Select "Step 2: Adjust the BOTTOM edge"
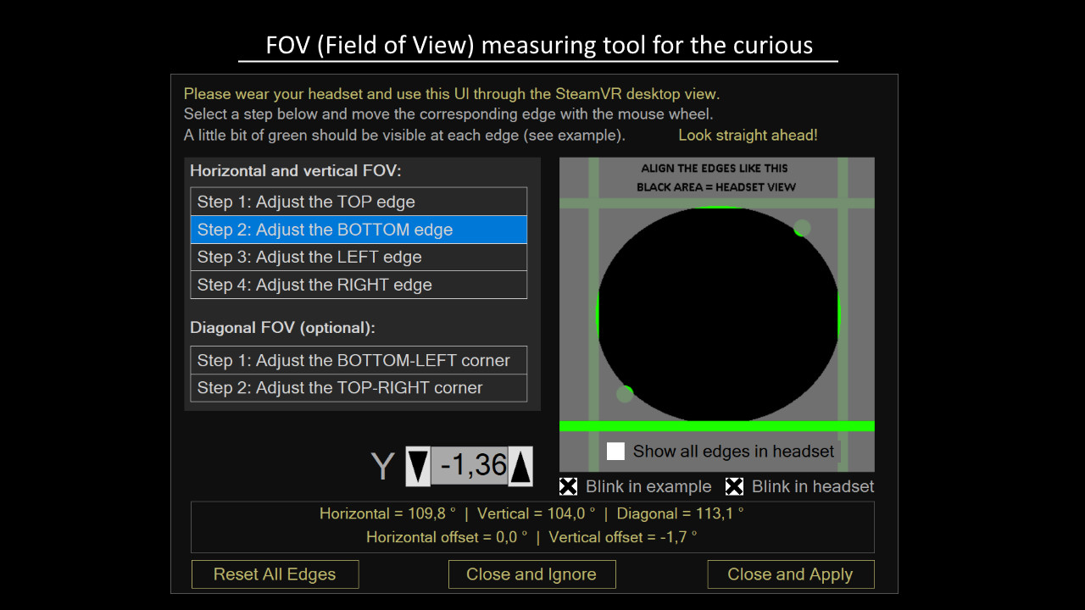 click(358, 230)
